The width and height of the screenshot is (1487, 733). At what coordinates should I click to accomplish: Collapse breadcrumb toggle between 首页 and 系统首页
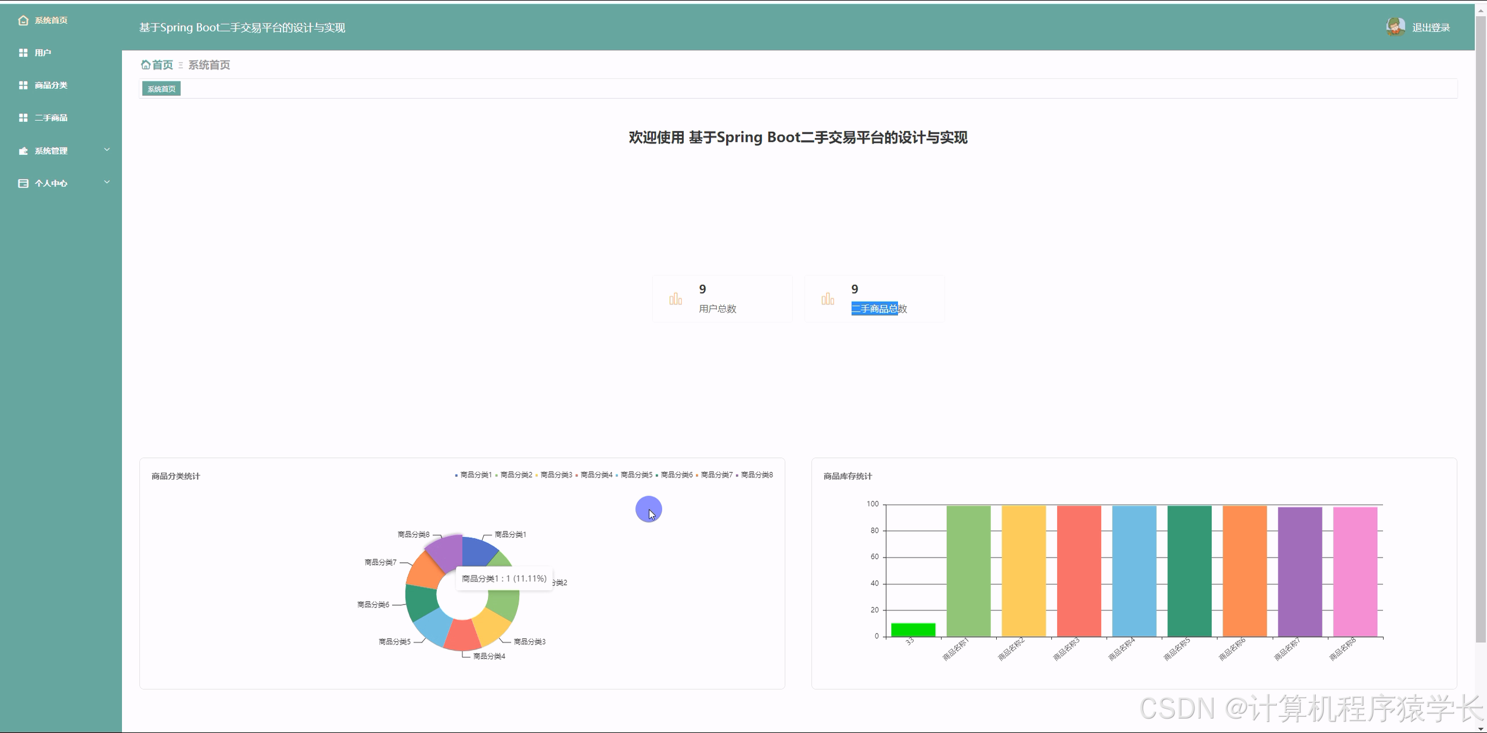pyautogui.click(x=180, y=64)
